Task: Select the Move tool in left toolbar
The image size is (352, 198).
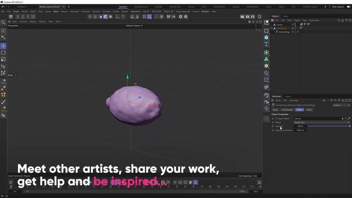Action: [3, 46]
